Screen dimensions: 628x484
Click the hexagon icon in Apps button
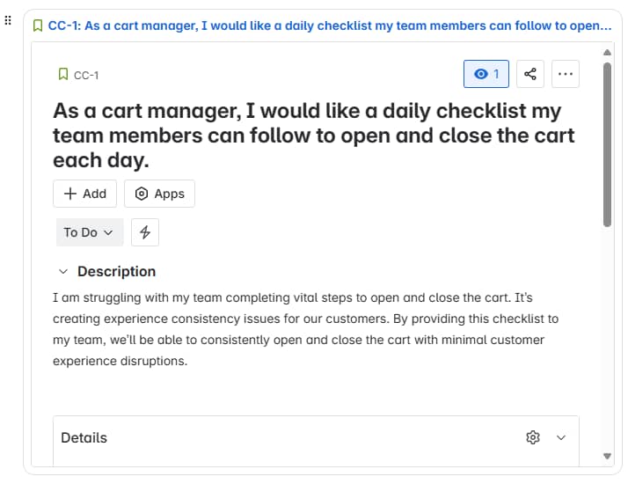coord(141,194)
